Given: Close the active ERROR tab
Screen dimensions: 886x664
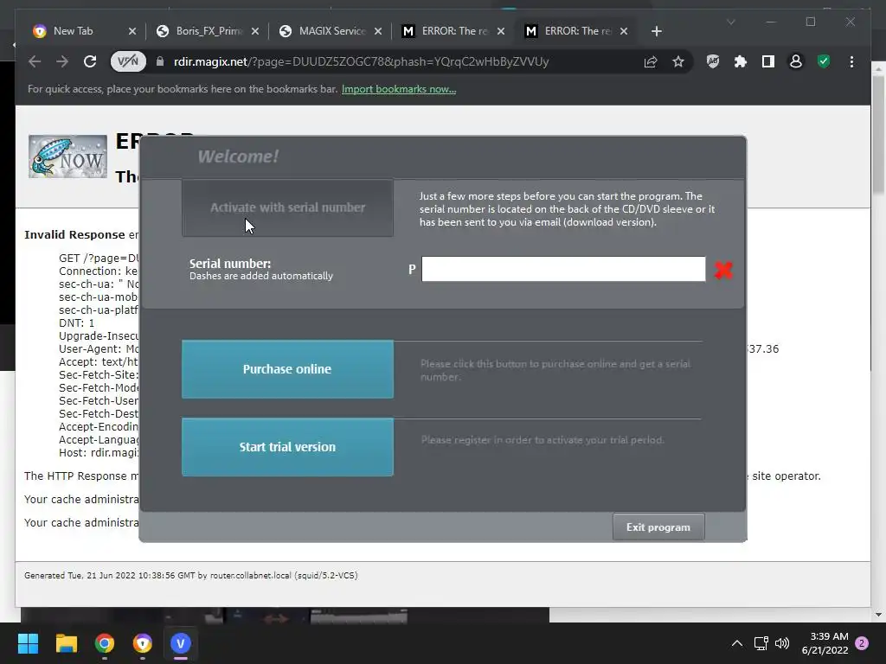Looking at the screenshot, I should click(624, 31).
